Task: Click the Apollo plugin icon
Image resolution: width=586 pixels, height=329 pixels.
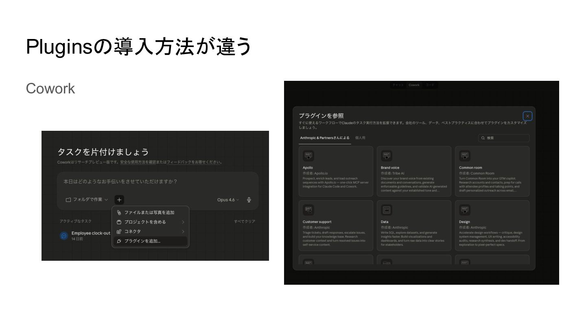Action: pos(308,156)
